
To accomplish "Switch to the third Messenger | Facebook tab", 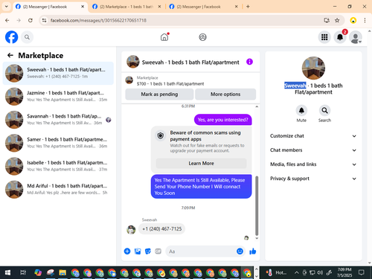I will pos(203,7).
